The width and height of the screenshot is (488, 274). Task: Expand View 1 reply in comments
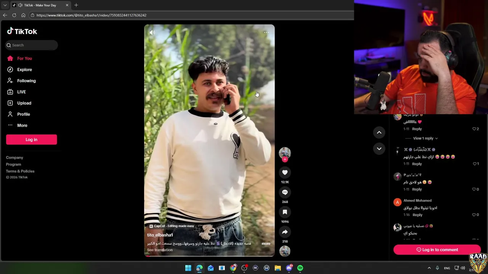pos(425,139)
